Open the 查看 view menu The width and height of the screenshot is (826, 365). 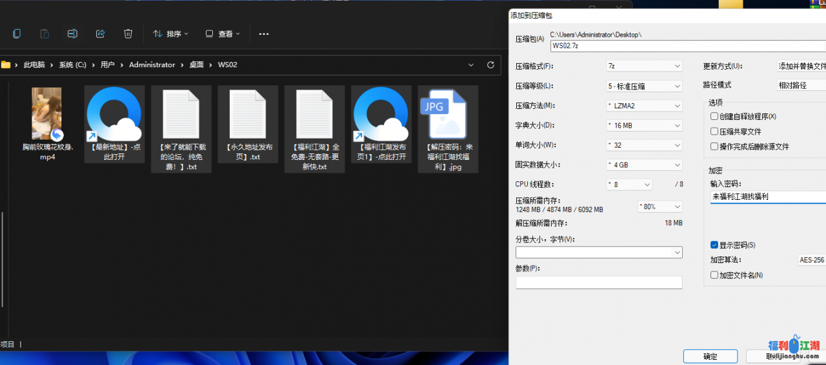[223, 34]
